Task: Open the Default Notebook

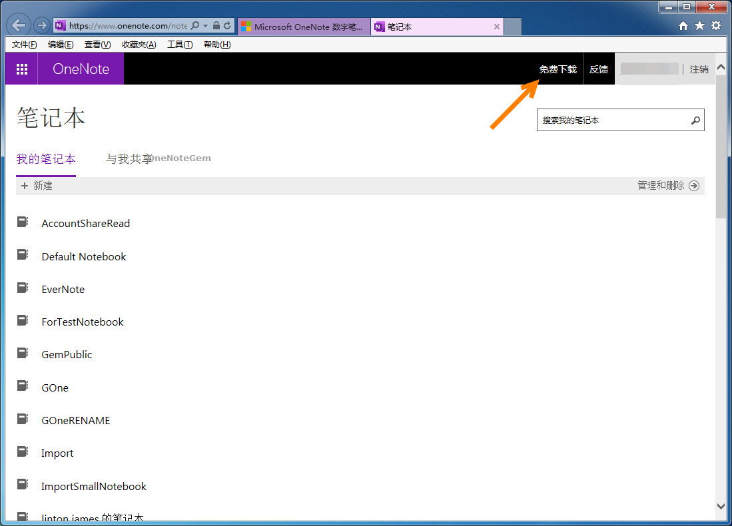Action: tap(83, 257)
